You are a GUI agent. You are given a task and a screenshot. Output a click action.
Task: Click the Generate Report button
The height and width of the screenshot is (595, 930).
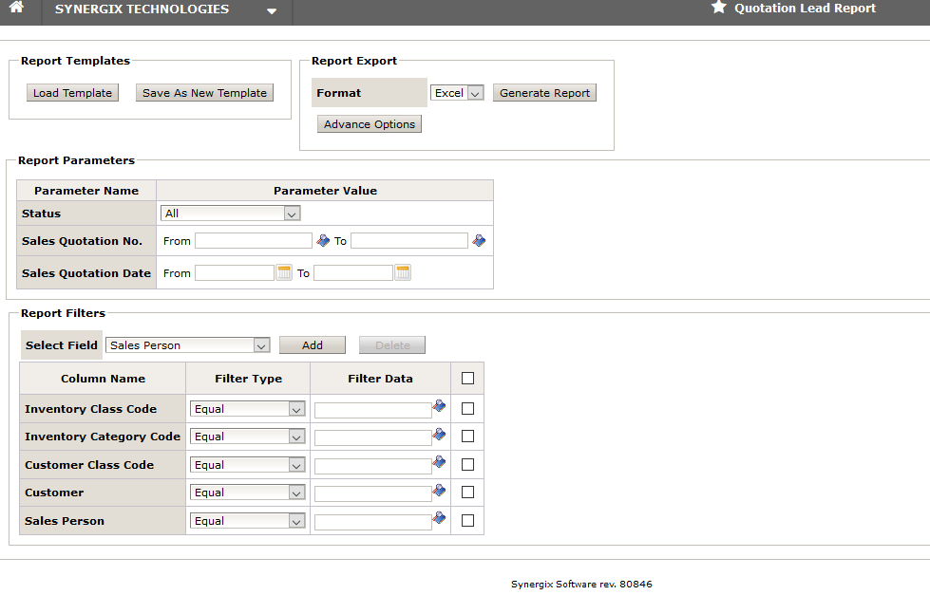pyautogui.click(x=544, y=92)
